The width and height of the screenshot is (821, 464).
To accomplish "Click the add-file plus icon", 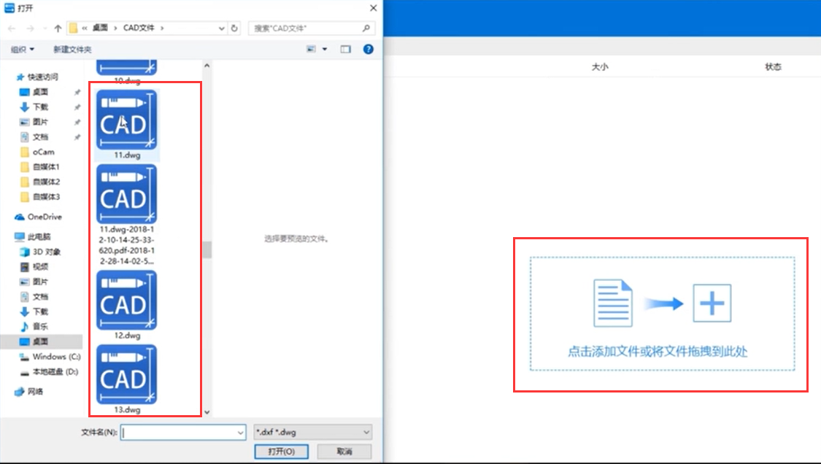I will [712, 303].
